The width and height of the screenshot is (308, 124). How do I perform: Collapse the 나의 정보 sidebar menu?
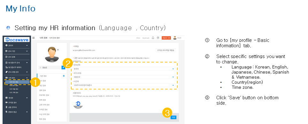tap(27, 78)
